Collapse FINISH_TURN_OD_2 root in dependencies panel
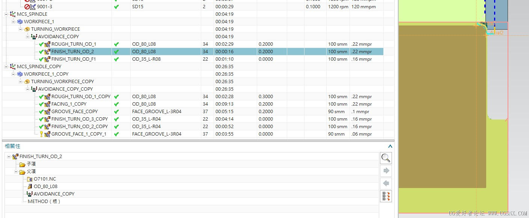This screenshot has height=218, width=529. coord(9,157)
